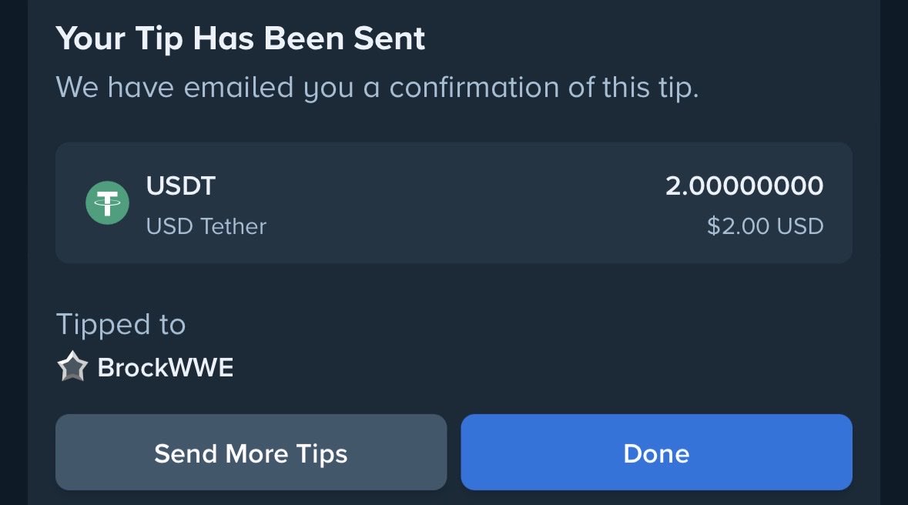Confirm with the blue Done button

click(x=656, y=453)
